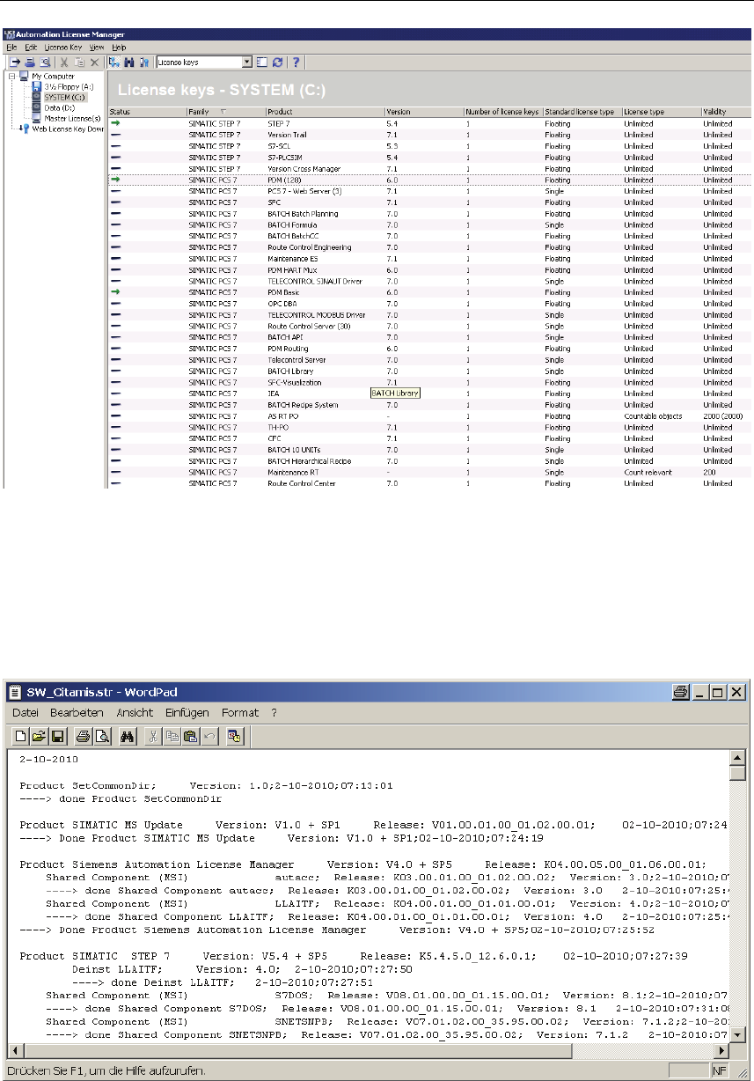
Task: Click the Paste clipboard icon in WordPad
Action: click(189, 738)
